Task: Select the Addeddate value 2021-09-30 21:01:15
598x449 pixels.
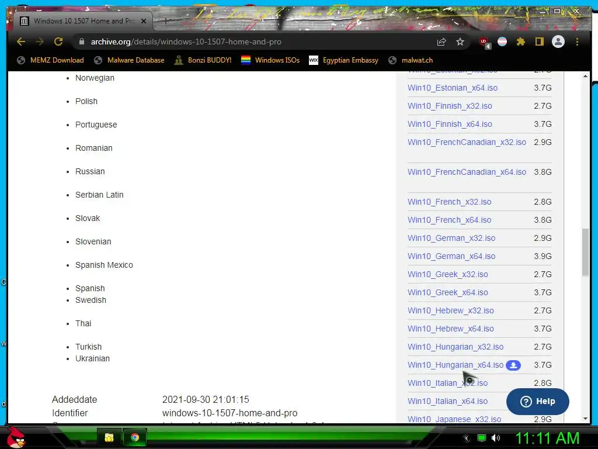Action: (206, 399)
